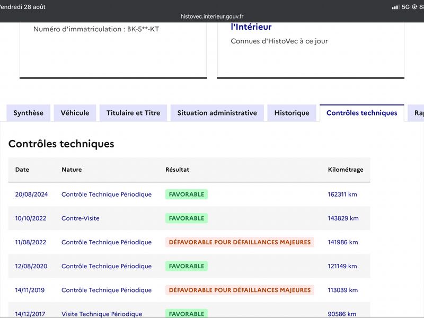
Task: Click the l'Intérieur heading link
Action: tap(251, 27)
